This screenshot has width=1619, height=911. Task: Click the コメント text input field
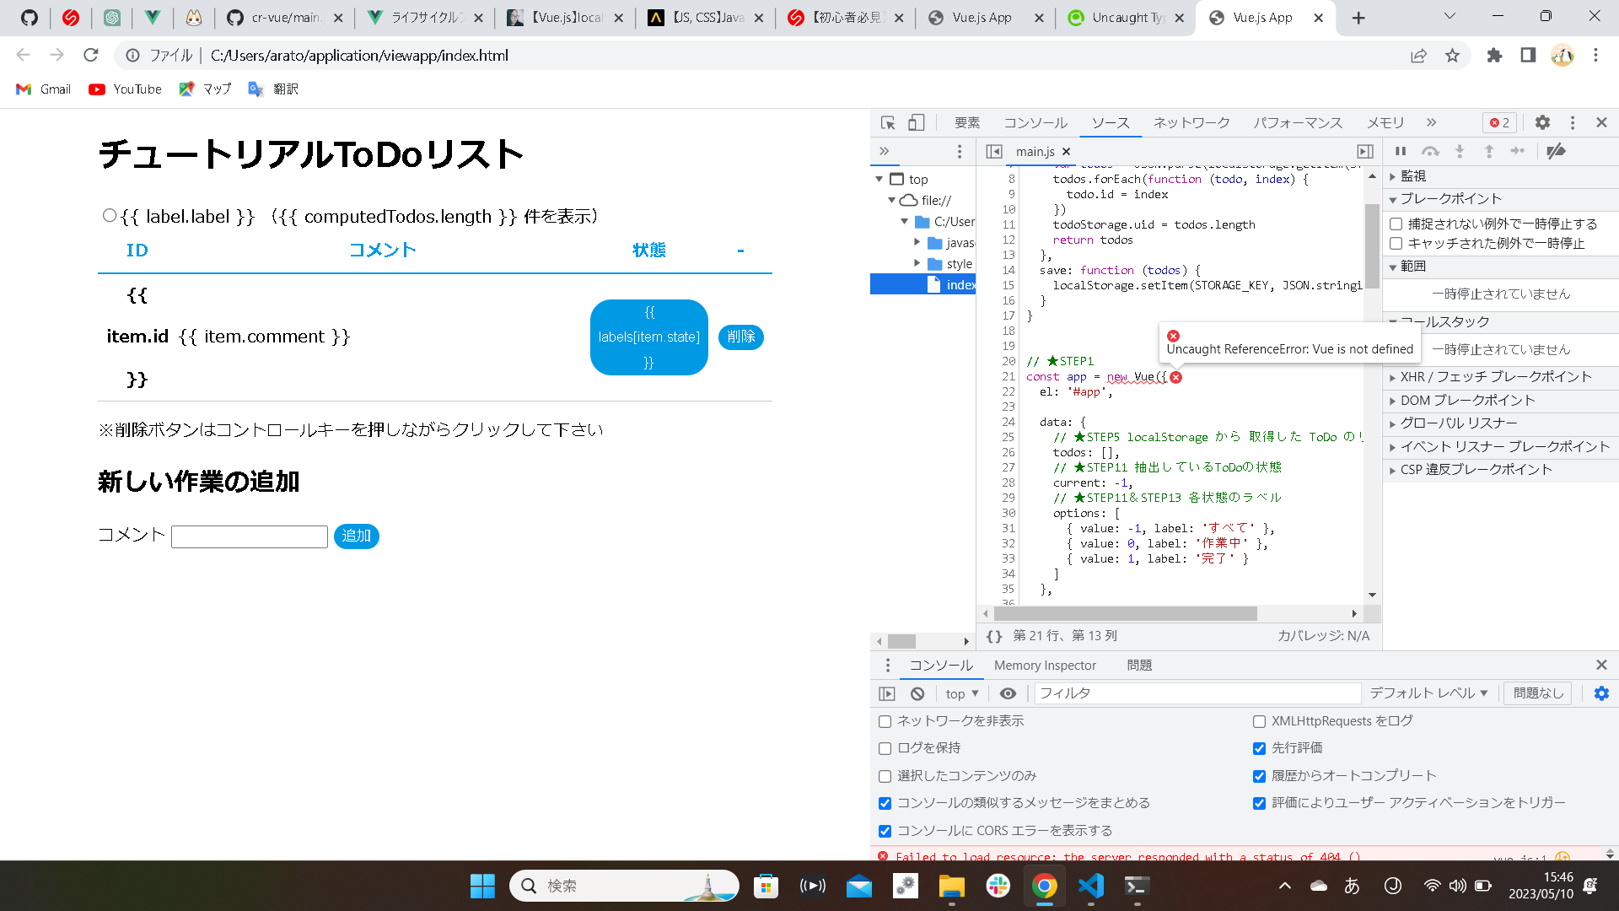pos(249,537)
